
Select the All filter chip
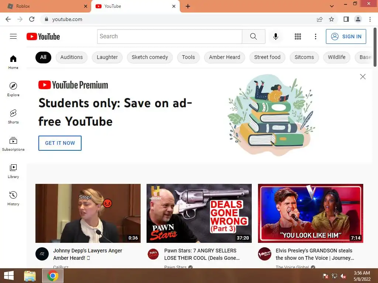tap(43, 57)
